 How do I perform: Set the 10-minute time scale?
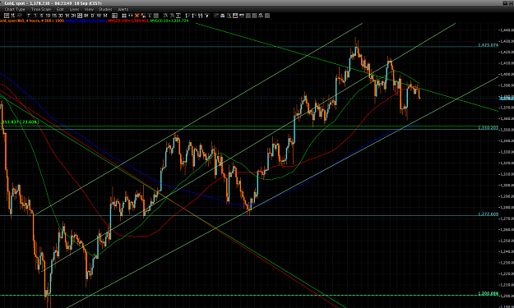point(48,16)
